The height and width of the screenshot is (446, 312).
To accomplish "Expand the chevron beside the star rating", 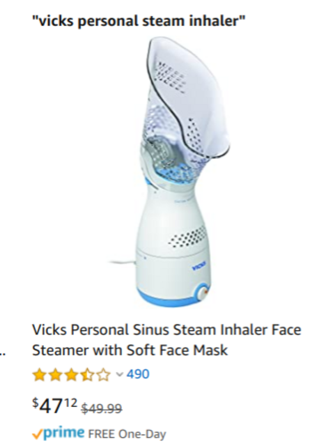I will point(120,375).
